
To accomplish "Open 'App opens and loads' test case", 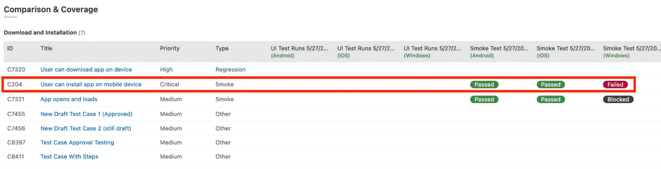I will (69, 99).
